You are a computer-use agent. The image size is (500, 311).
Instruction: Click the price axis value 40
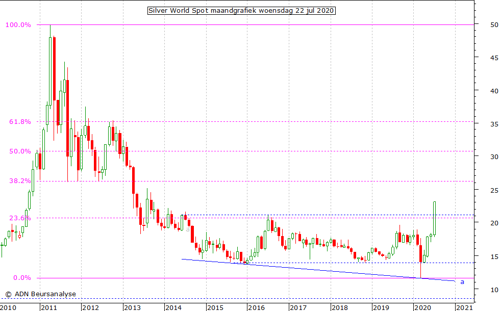494,91
